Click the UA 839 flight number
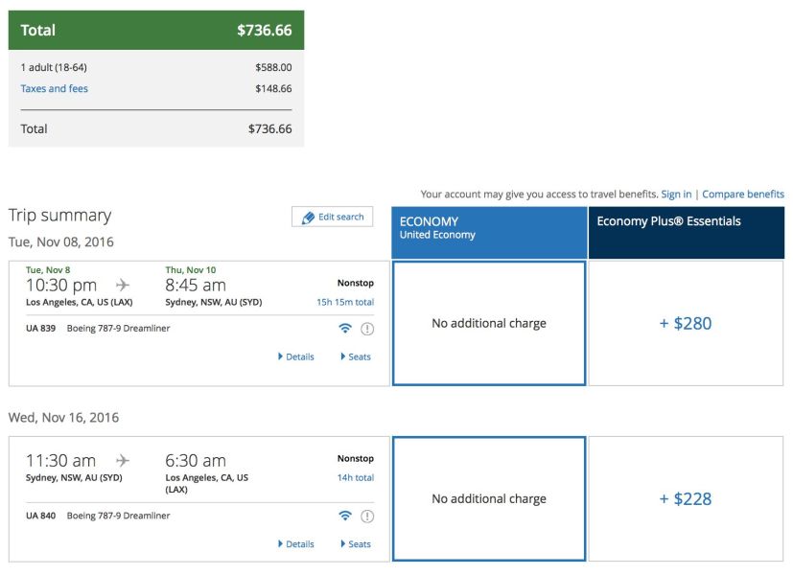Screen dimensions: 793x575 (x=40, y=329)
